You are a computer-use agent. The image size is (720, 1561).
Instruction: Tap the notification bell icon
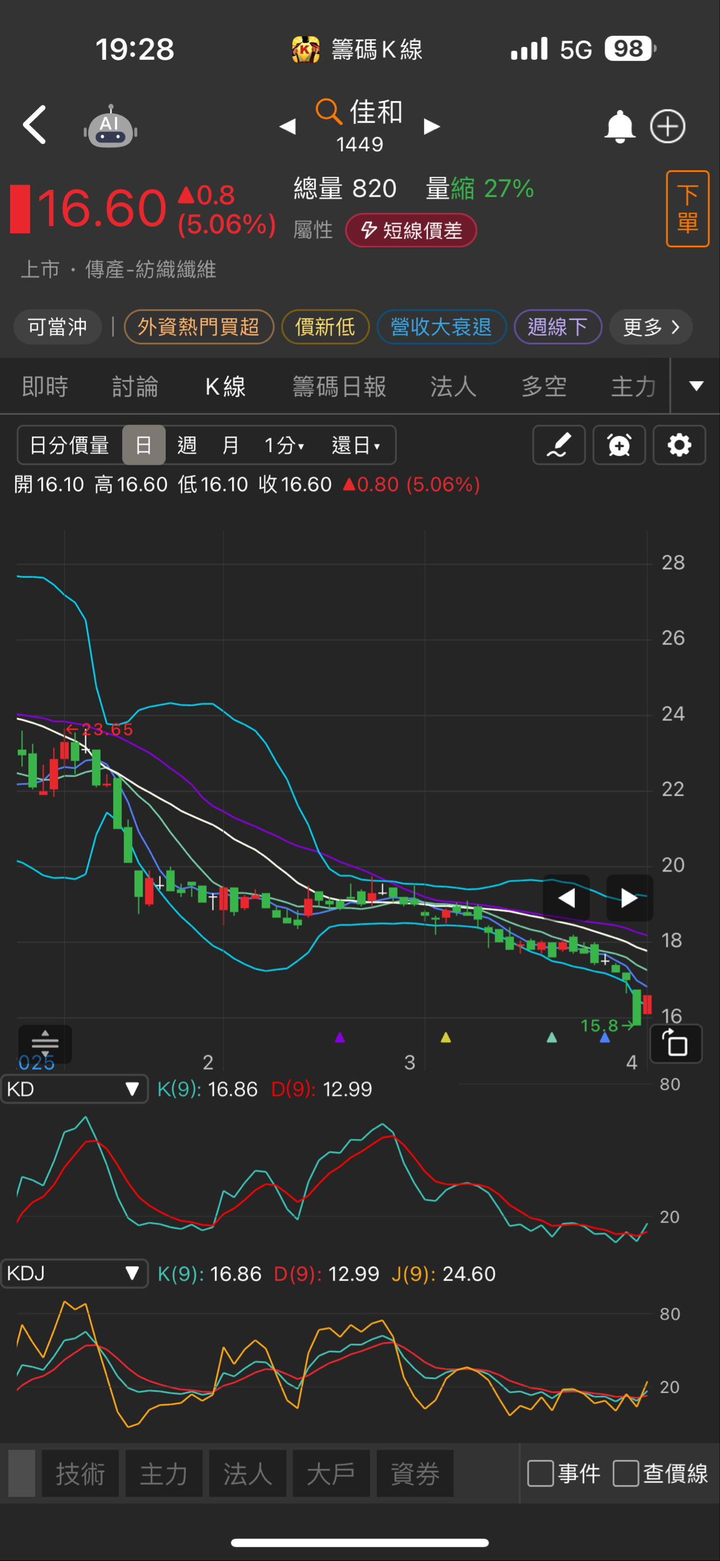click(x=620, y=127)
